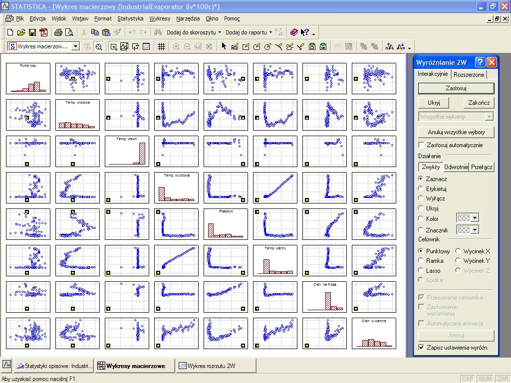Expand toolbar options arrow beside help pointer
The height and width of the screenshot is (383, 511).
click(313, 33)
